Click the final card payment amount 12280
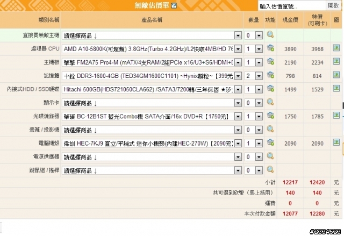The height and width of the screenshot is (236, 344). [317, 213]
